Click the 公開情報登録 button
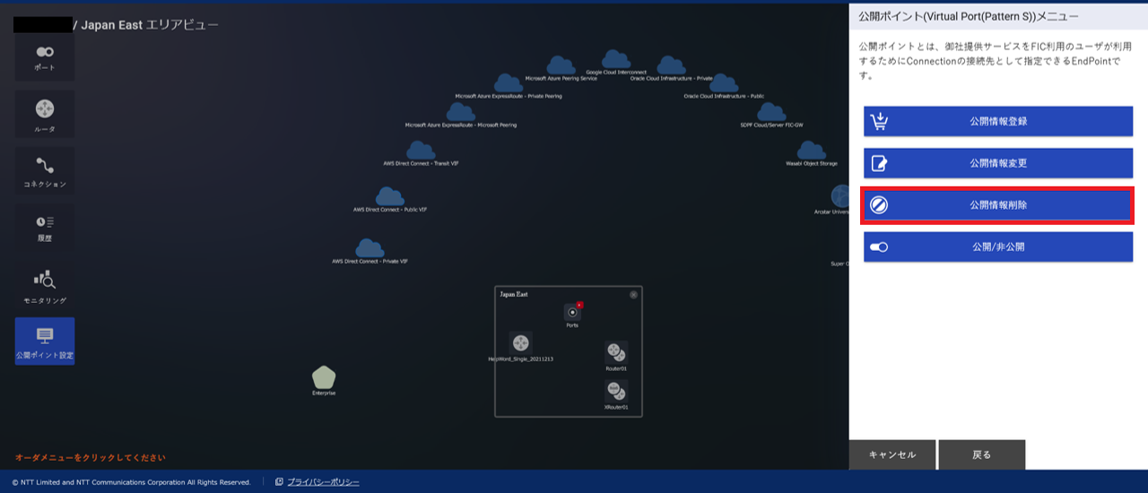This screenshot has height=493, width=1148. pos(998,121)
